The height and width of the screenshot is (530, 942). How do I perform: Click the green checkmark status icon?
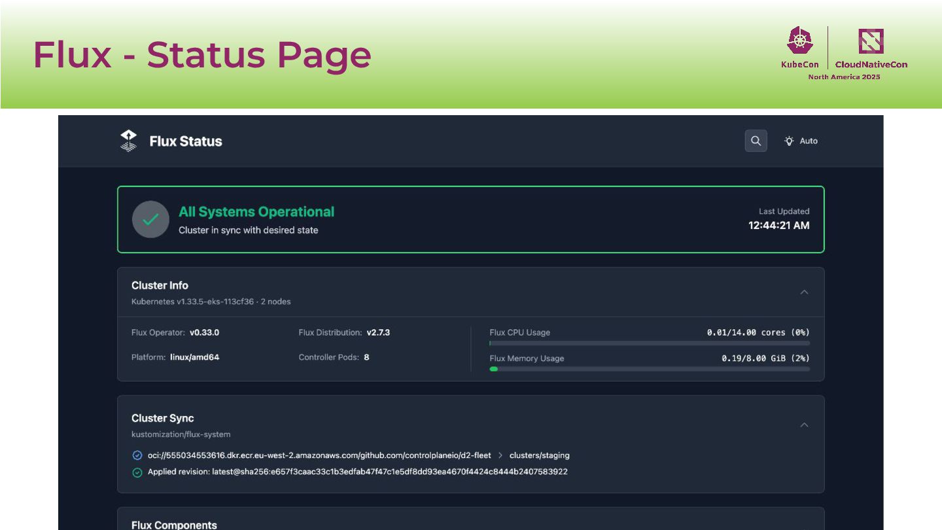click(150, 219)
